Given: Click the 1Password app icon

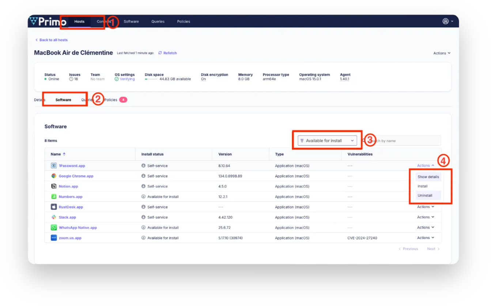Looking at the screenshot, I should (x=54, y=166).
